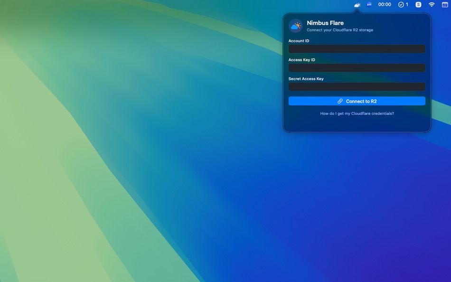
Task: Click the 00:00 timer in the menu bar
Action: coord(384,4)
